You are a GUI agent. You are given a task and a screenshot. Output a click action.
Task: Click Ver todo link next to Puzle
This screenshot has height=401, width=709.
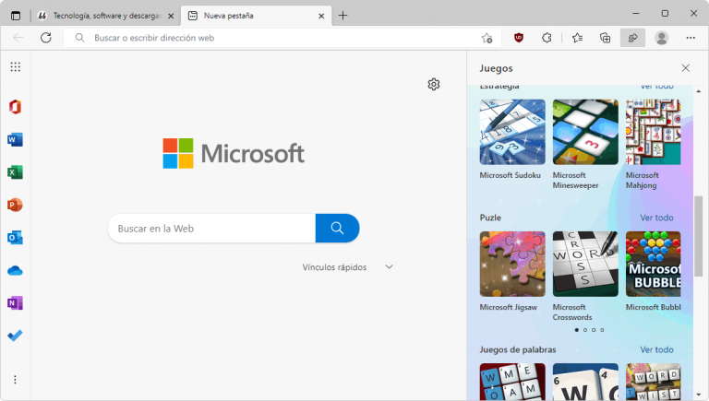pos(656,218)
